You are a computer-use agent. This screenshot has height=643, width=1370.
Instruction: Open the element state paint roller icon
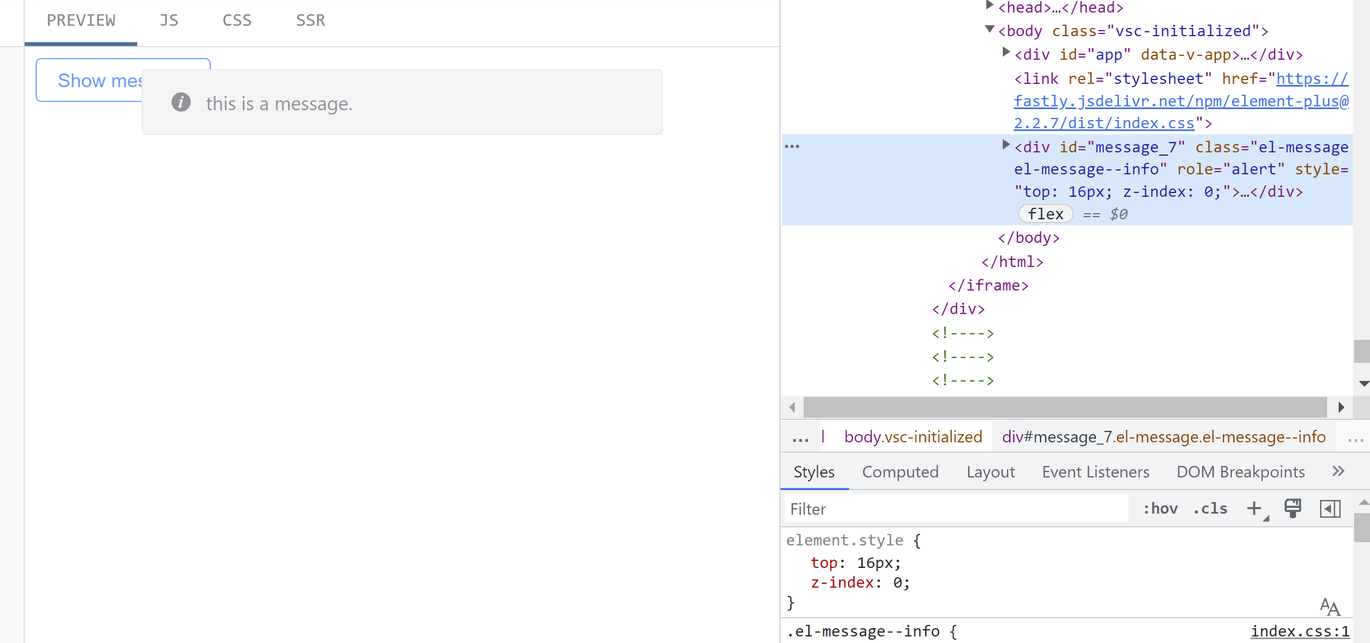pyautogui.click(x=1293, y=508)
